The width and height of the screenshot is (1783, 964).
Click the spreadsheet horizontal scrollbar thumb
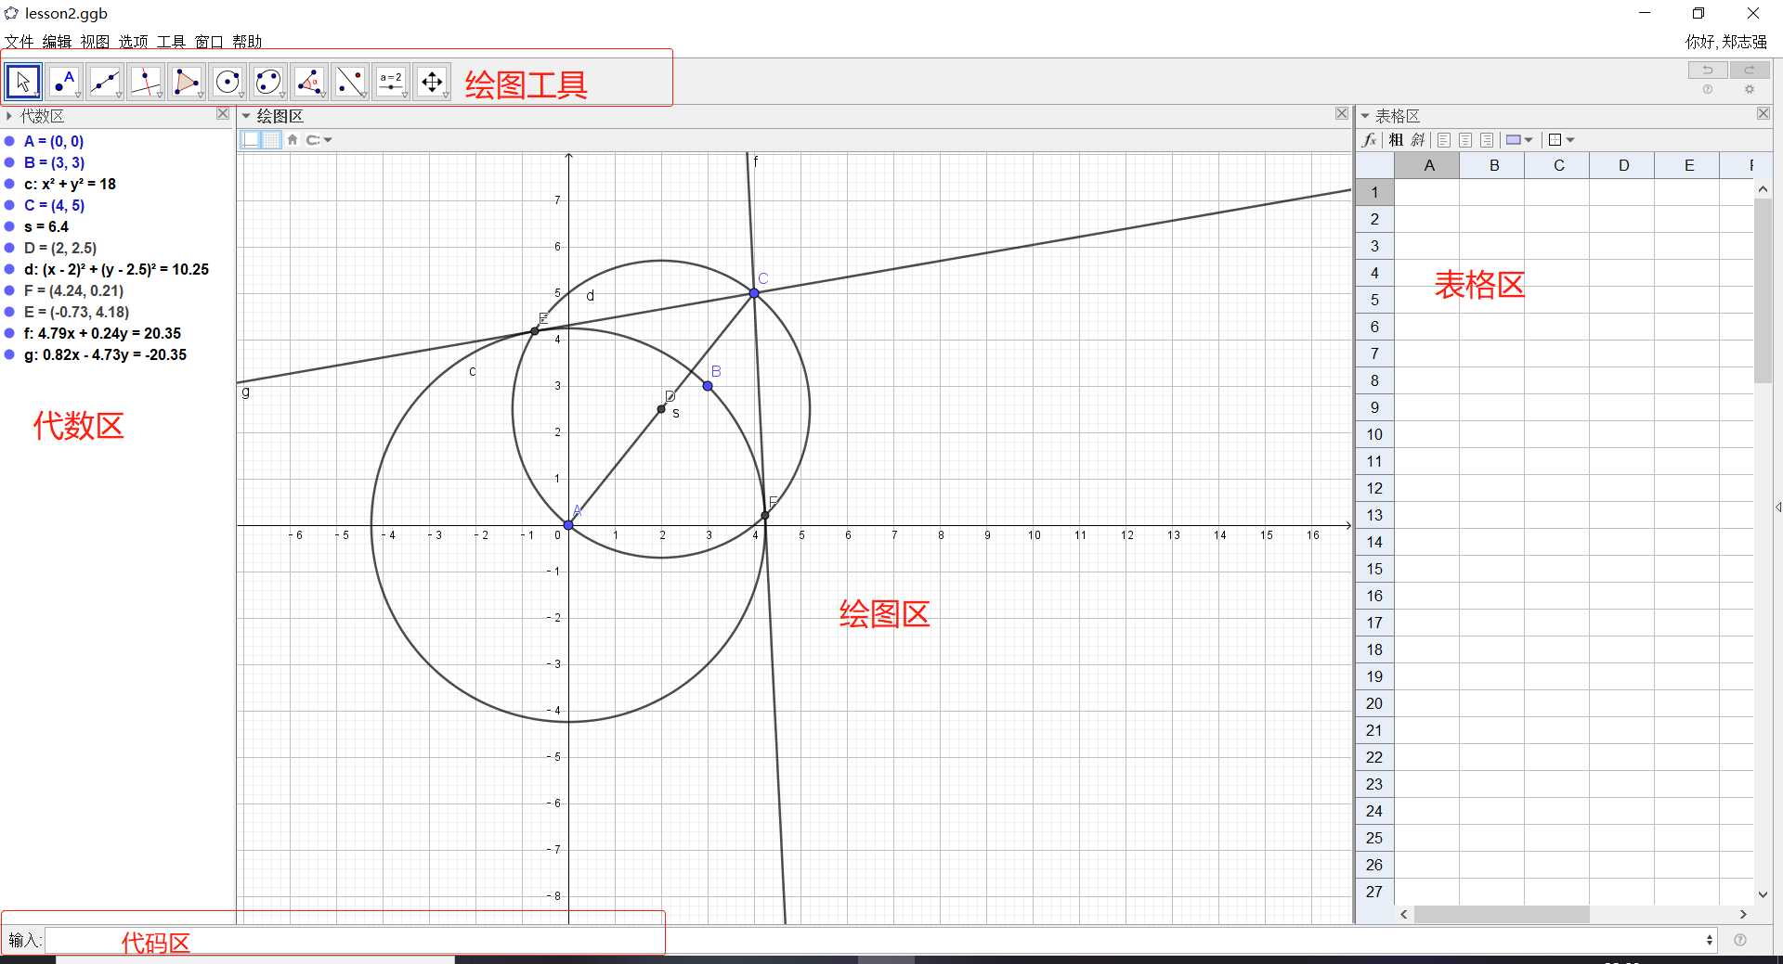pyautogui.click(x=1502, y=915)
